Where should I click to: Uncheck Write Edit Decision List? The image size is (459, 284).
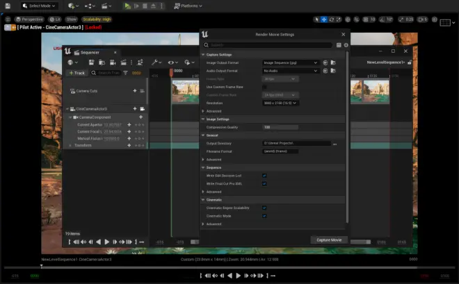264,176
